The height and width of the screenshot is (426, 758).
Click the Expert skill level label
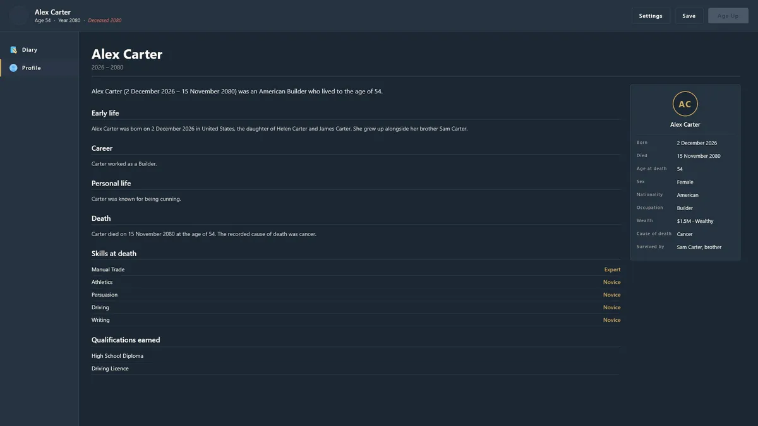tap(612, 269)
